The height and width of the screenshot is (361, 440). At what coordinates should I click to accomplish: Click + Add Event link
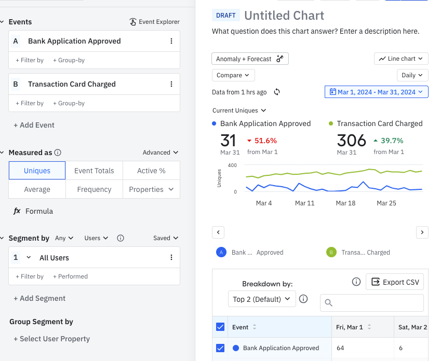click(x=34, y=126)
